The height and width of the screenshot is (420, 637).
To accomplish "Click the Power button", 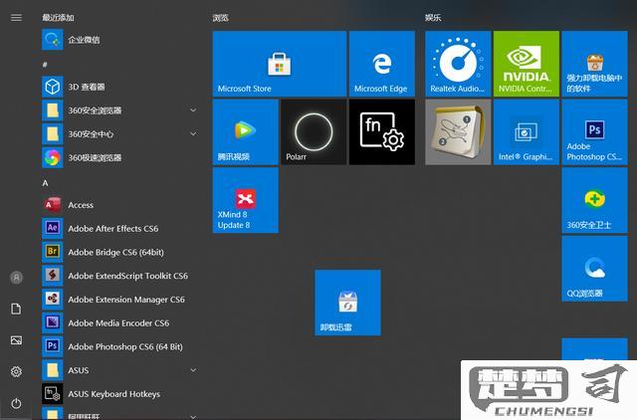I will pos(16,403).
